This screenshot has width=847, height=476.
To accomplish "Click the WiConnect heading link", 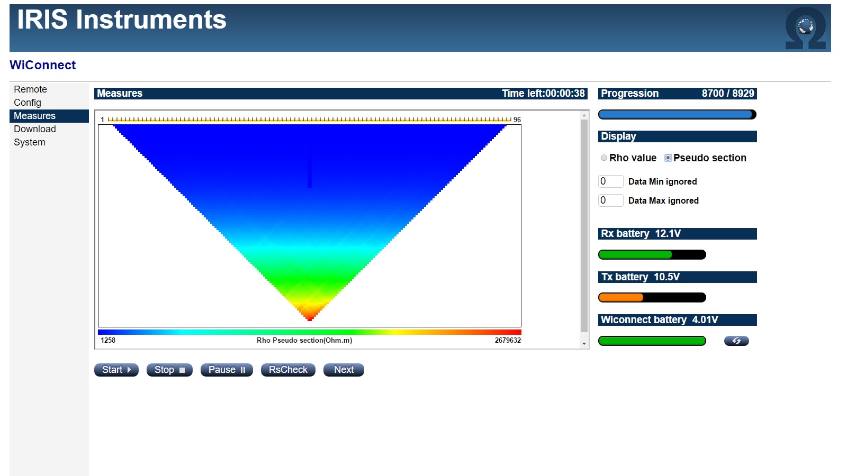I will (43, 65).
